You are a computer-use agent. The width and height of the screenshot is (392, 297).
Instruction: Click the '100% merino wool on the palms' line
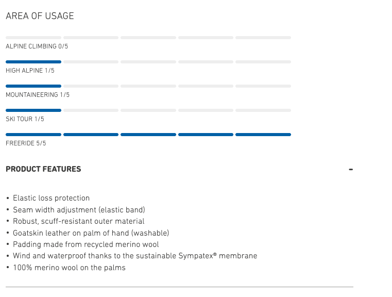pyautogui.click(x=69, y=268)
